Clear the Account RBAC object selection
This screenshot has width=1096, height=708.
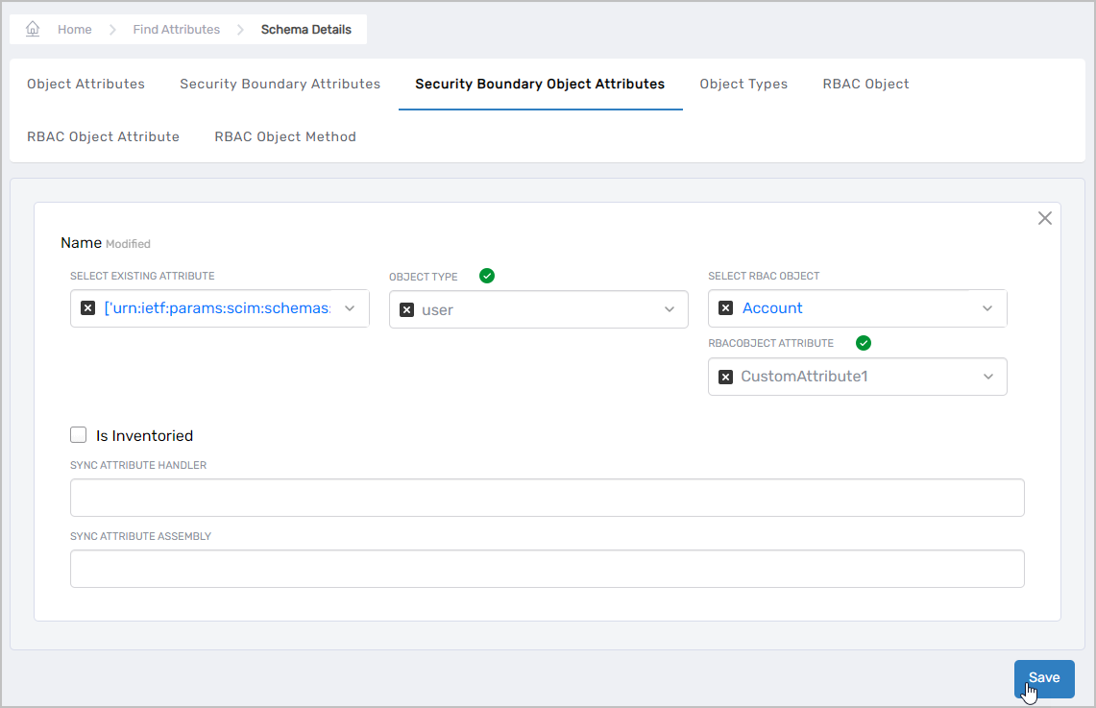725,308
